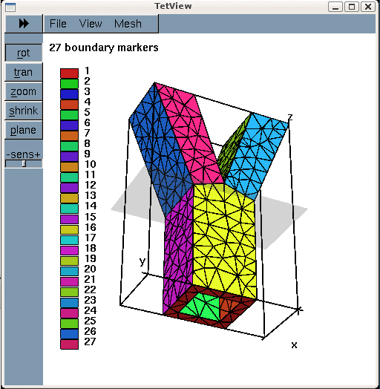Viewport: 380px width, 389px height.
Task: Click the crimson swatch for marker 27
Action: 70,344
